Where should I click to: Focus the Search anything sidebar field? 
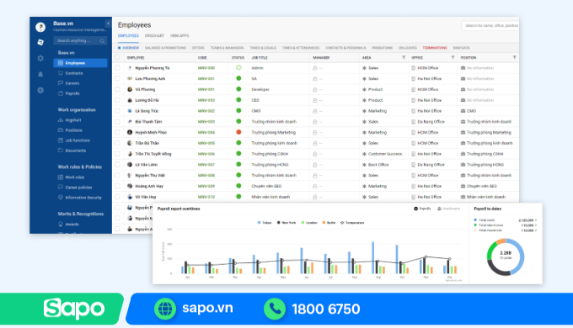tap(80, 41)
